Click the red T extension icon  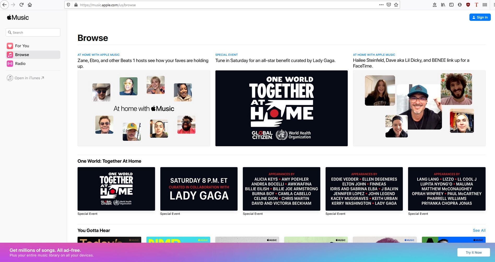pos(476,5)
